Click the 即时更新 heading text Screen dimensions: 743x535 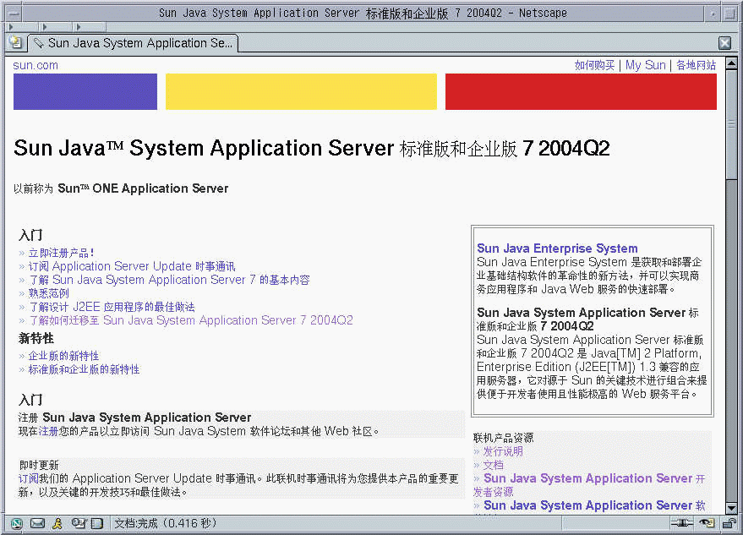[x=39, y=465]
